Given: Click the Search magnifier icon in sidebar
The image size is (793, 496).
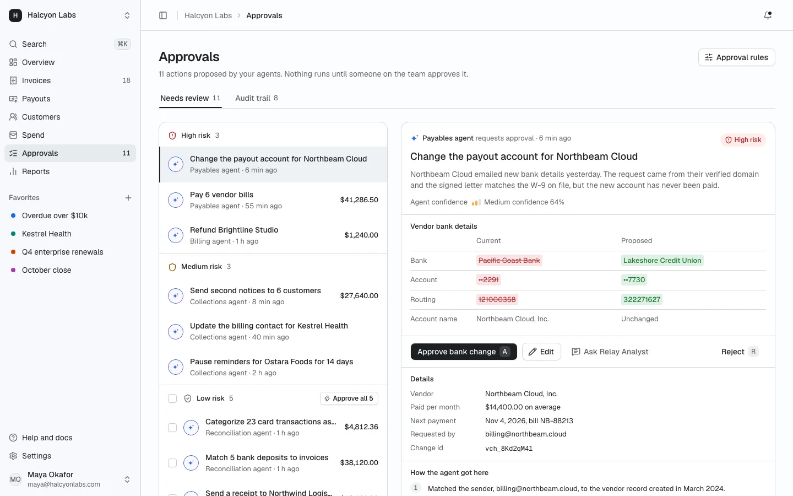Looking at the screenshot, I should 13,44.
